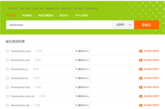
Task: Click the 联系橙米网购买 link for Haotoutiao.vip
Action: click(152, 105)
